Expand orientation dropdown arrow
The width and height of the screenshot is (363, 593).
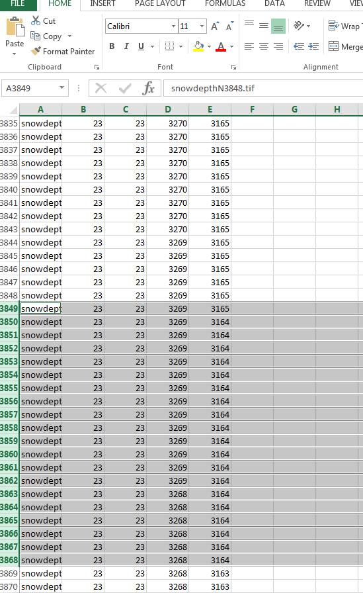pyautogui.click(x=309, y=26)
